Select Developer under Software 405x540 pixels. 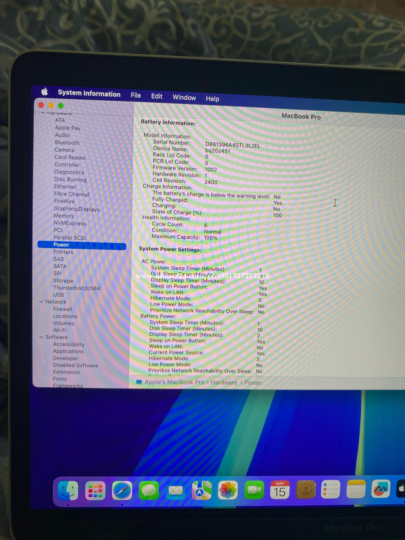coord(66,358)
